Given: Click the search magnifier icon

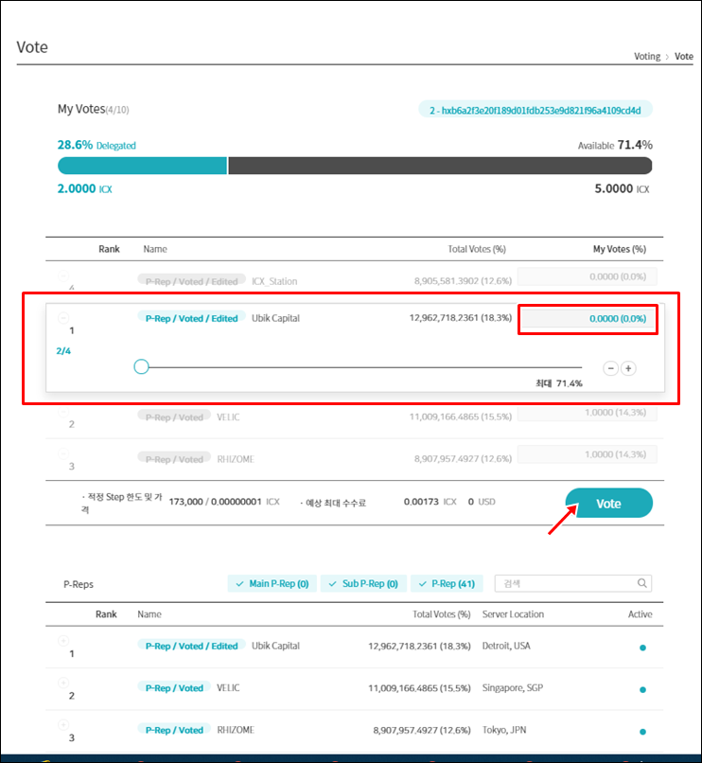Looking at the screenshot, I should point(642,583).
